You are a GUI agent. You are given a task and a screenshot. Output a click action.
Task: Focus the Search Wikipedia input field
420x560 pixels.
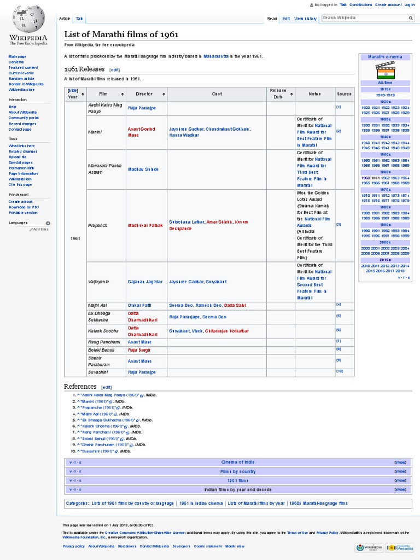point(365,18)
